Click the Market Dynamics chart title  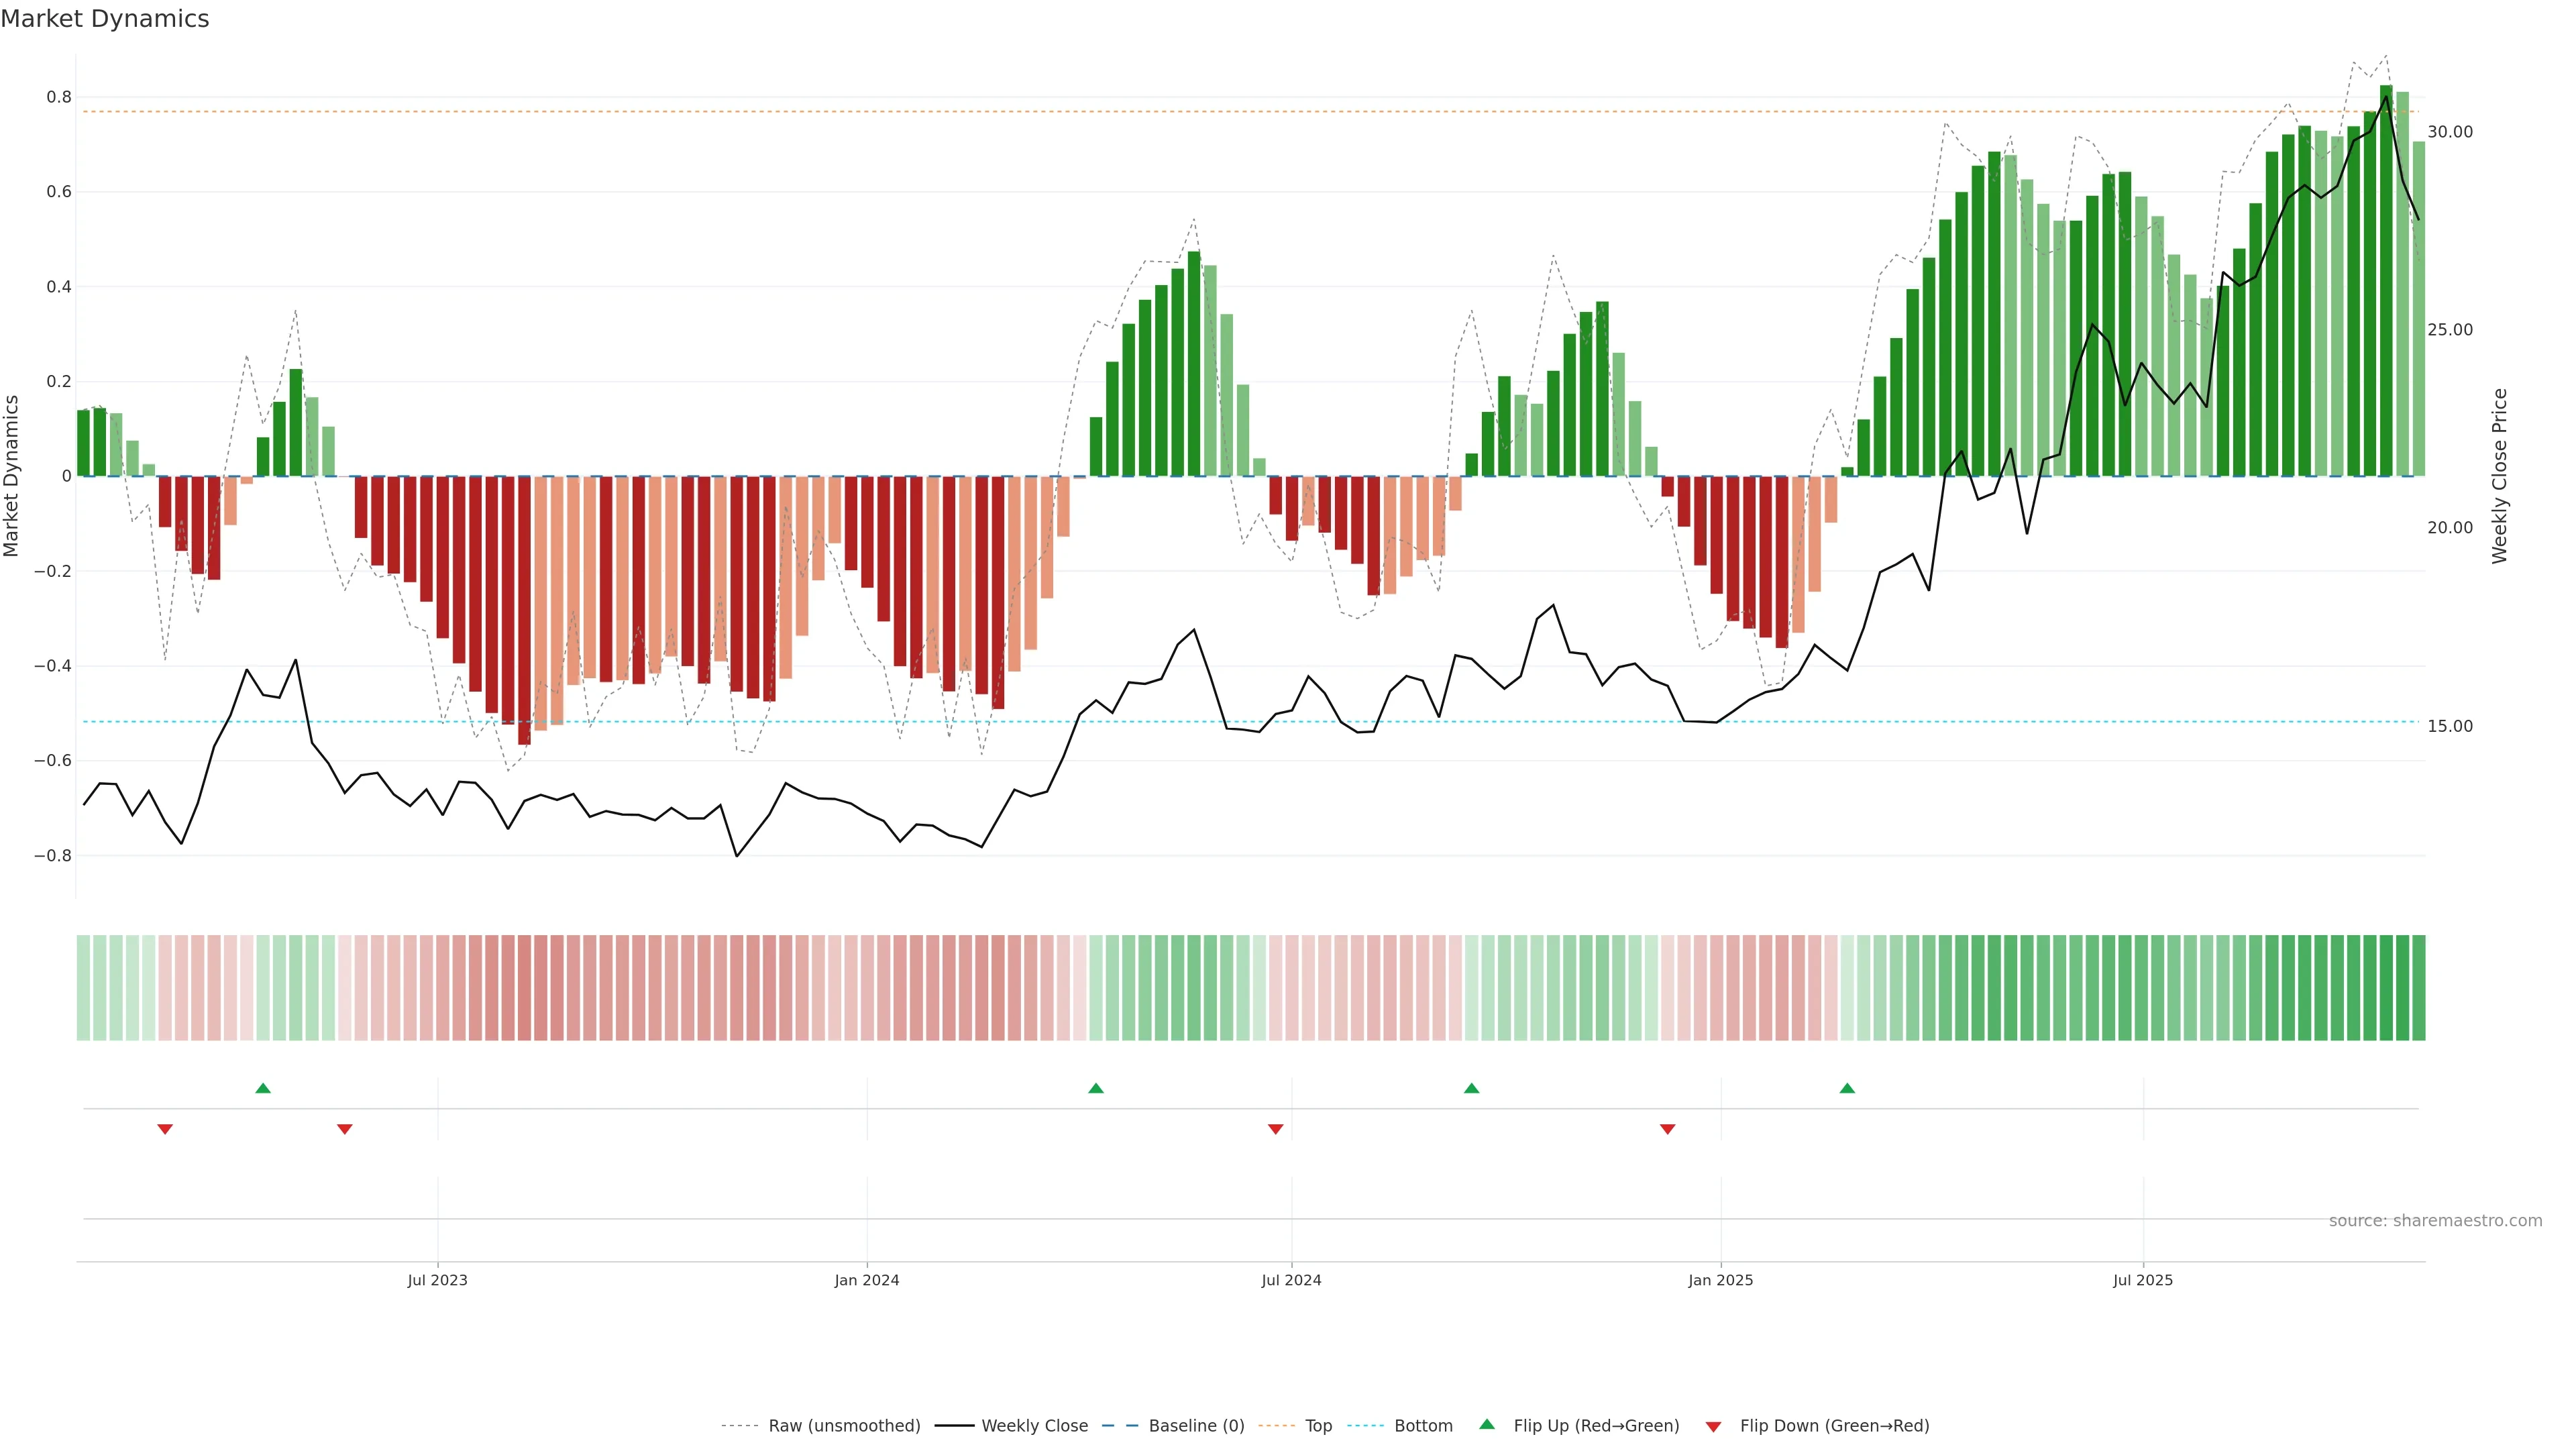click(105, 19)
